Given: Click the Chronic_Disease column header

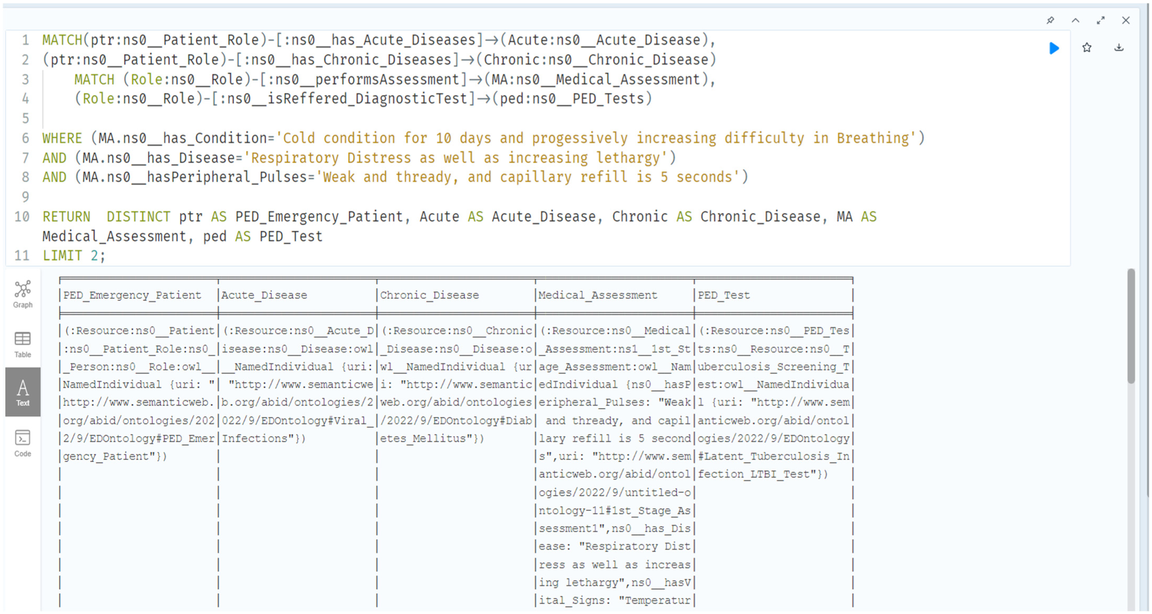Looking at the screenshot, I should click(429, 295).
